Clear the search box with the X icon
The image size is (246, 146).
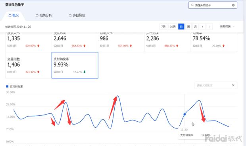point(233,5)
